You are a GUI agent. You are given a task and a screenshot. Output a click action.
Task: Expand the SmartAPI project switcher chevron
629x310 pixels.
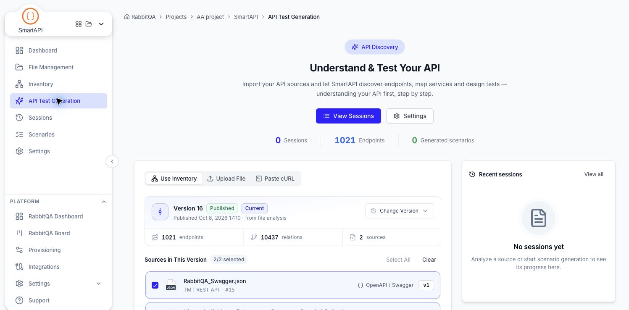101,24
